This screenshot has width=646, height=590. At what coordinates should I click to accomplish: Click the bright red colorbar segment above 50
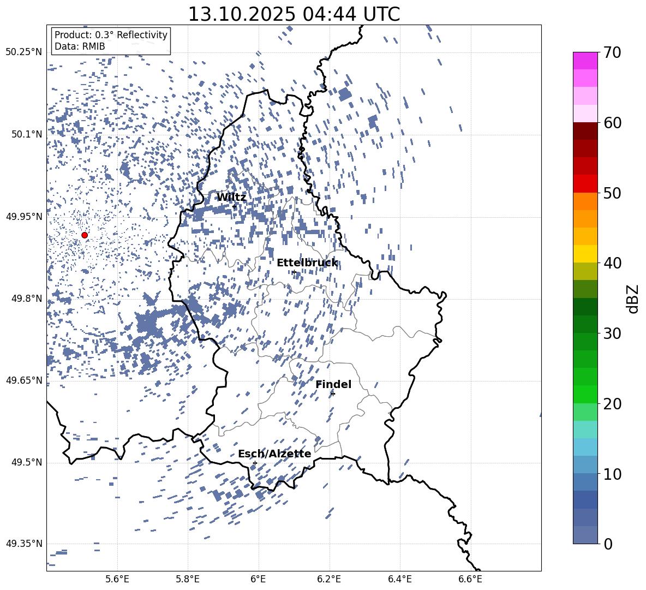(x=585, y=184)
